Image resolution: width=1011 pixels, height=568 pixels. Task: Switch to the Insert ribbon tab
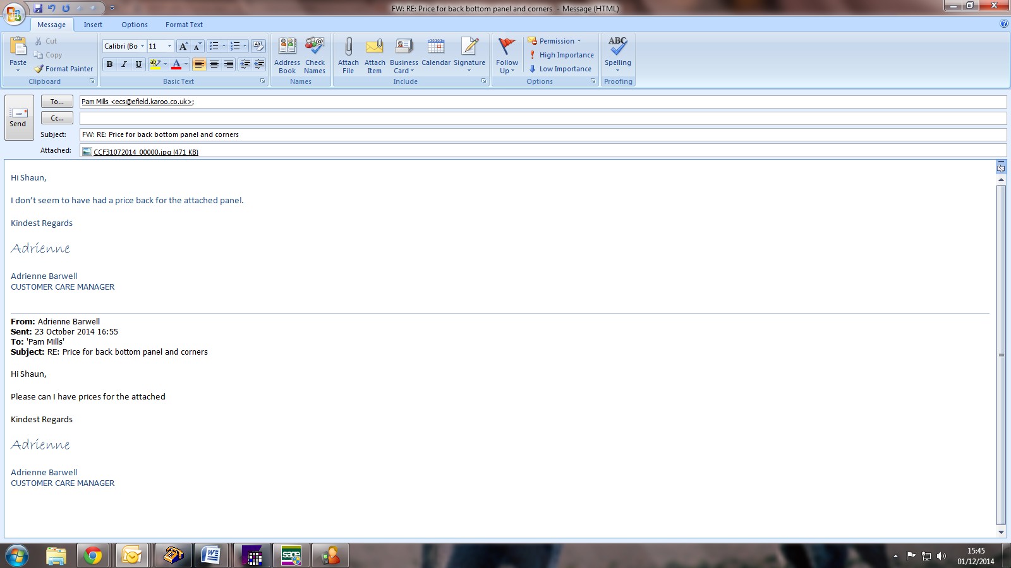coord(93,25)
